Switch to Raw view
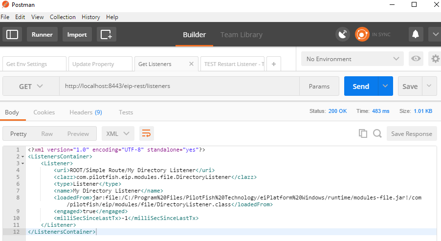This screenshot has height=241, width=441. click(x=47, y=134)
